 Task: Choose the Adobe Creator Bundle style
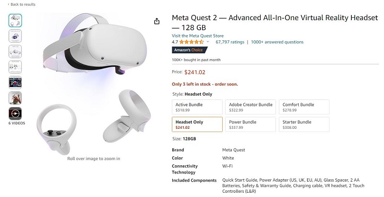(x=251, y=107)
